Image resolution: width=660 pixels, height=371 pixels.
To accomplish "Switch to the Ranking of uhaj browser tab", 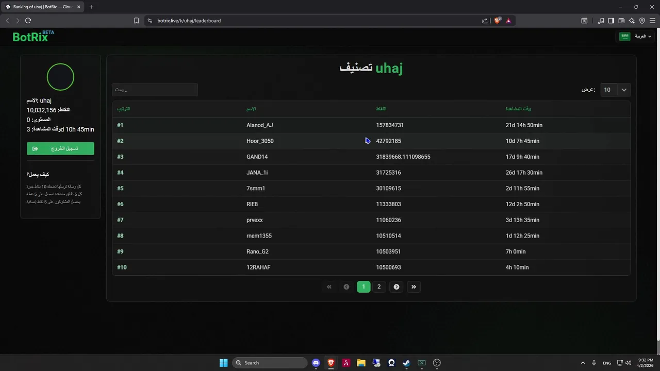I will pyautogui.click(x=42, y=7).
